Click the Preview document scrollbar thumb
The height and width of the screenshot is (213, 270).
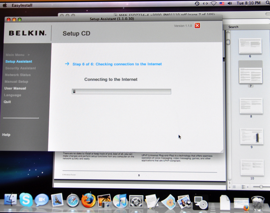228,42
